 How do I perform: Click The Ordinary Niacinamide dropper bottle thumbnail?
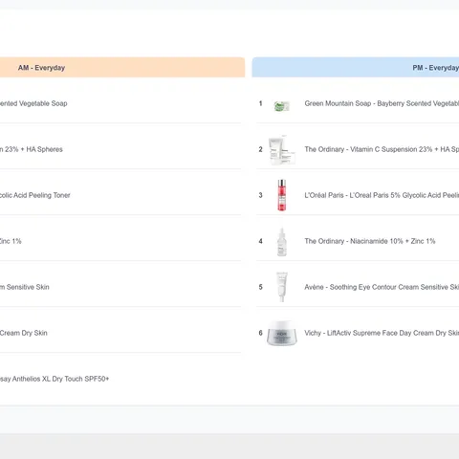(x=282, y=241)
